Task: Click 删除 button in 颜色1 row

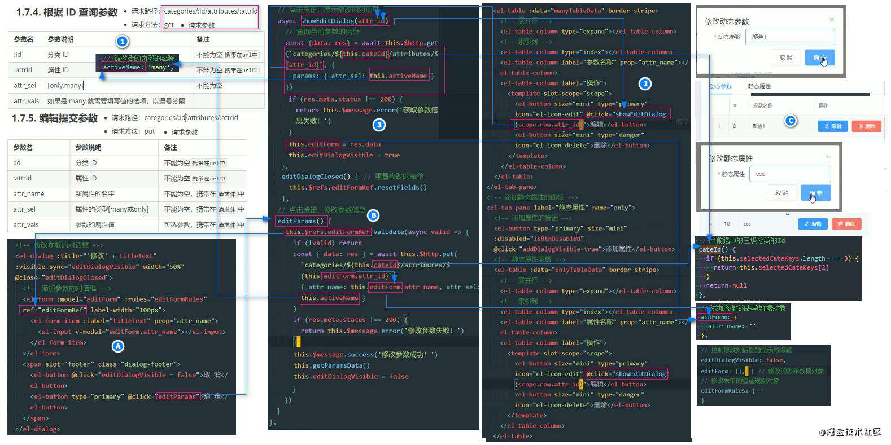Action: [x=867, y=126]
